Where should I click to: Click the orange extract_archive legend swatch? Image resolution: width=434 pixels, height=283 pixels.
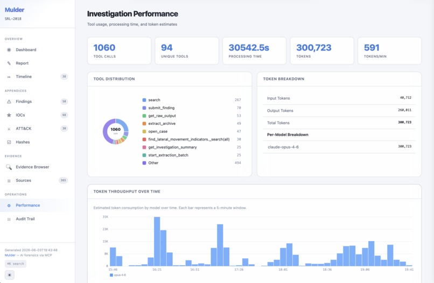coord(144,124)
